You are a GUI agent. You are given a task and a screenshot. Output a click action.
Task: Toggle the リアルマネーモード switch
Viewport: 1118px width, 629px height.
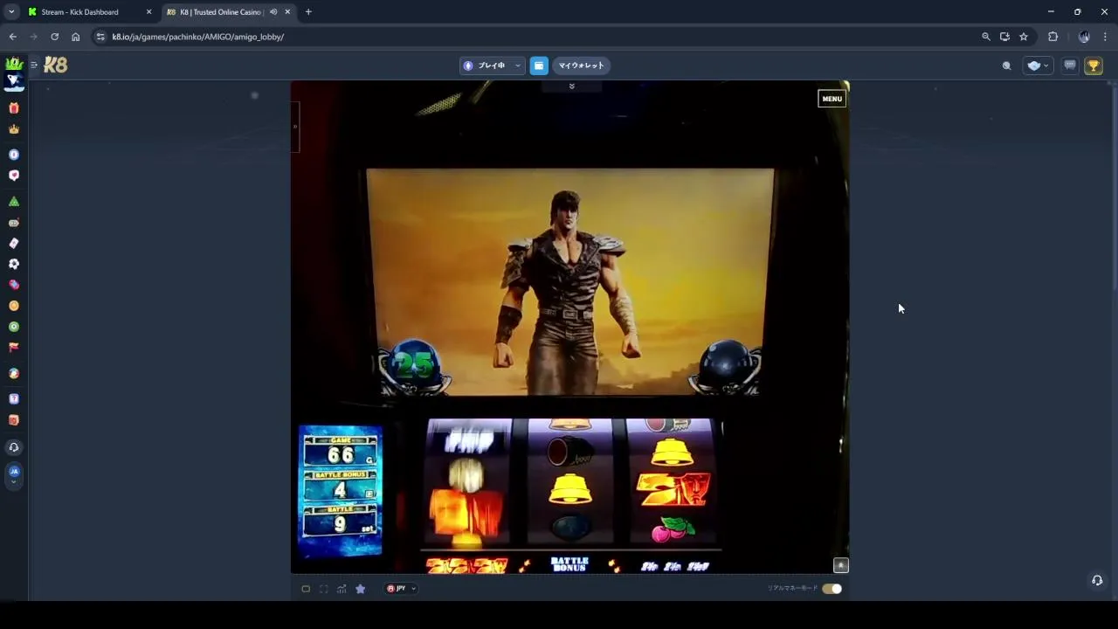click(832, 589)
